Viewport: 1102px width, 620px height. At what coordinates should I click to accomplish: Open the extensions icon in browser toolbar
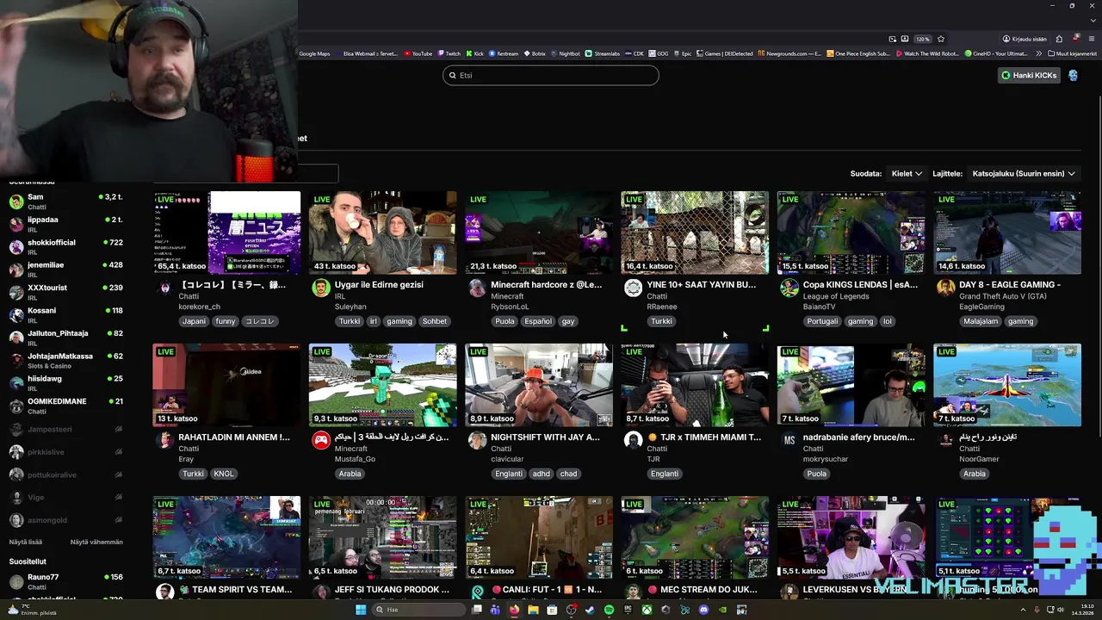1059,39
